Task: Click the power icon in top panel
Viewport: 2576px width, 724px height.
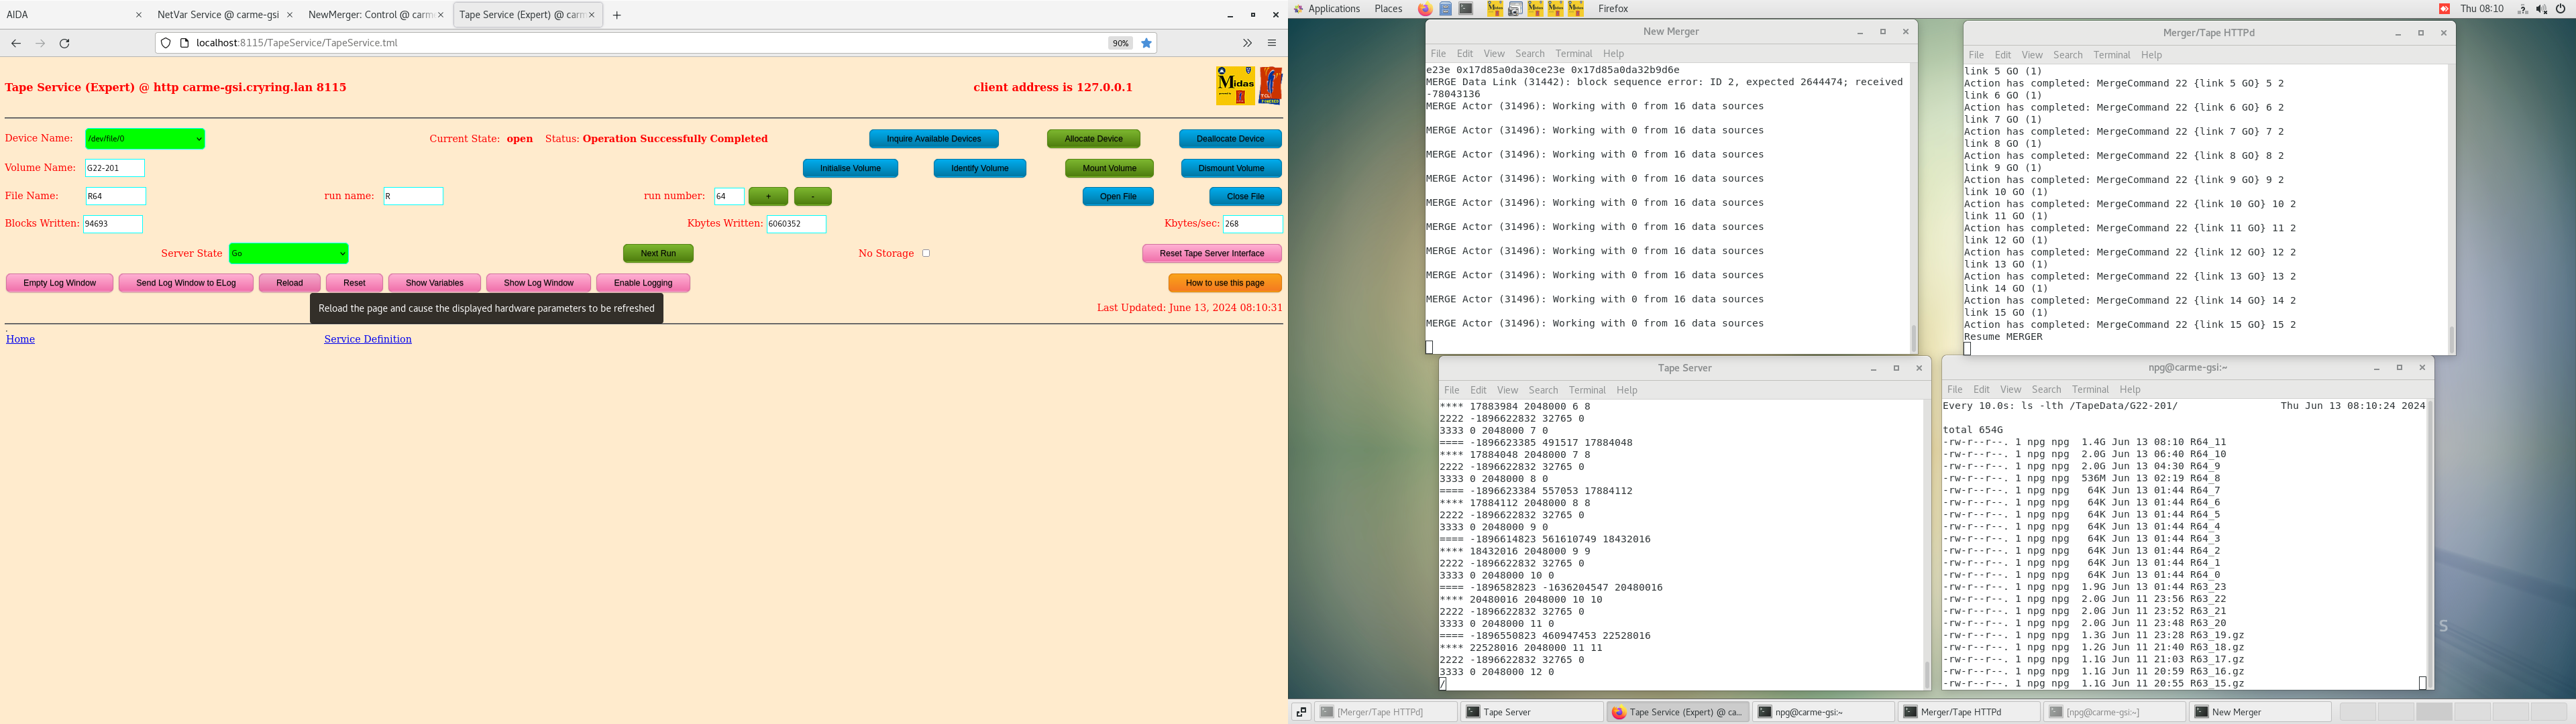Action: point(2560,9)
